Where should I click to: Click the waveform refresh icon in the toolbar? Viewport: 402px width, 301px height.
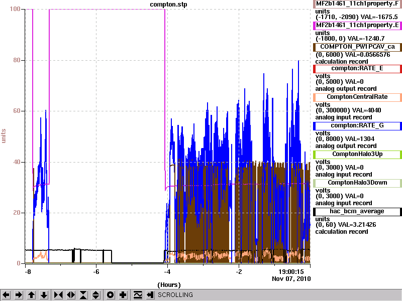click(x=138, y=295)
